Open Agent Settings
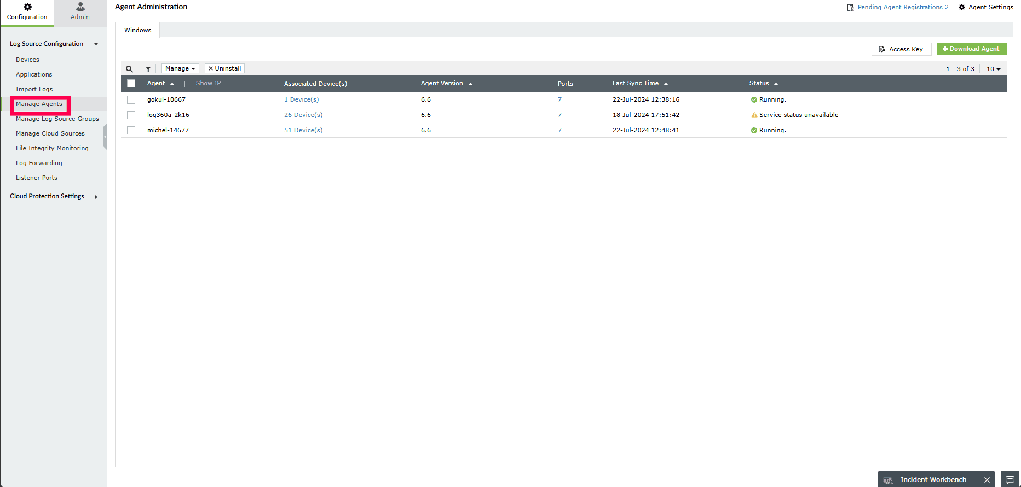This screenshot has height=487, width=1021. (x=986, y=7)
